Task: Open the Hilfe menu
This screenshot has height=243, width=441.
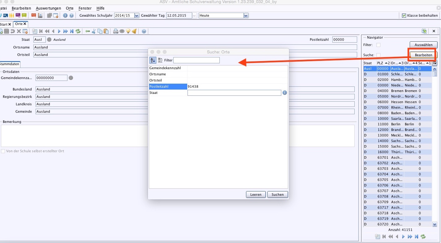Action: (x=101, y=8)
